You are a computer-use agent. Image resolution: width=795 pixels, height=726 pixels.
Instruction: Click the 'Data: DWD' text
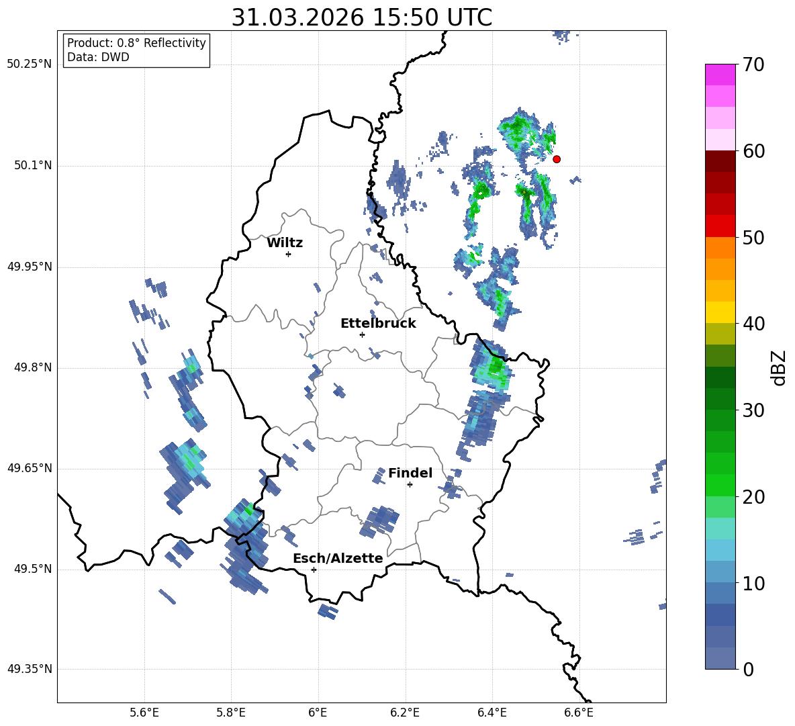(98, 57)
